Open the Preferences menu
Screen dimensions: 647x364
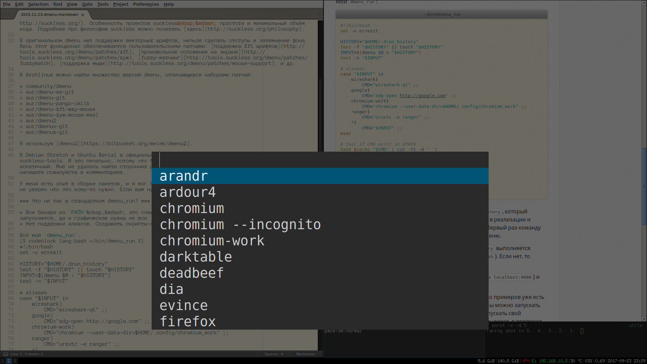[146, 4]
